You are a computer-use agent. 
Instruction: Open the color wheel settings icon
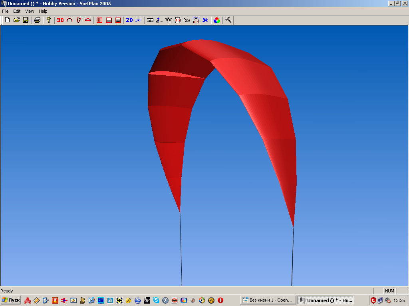(217, 20)
